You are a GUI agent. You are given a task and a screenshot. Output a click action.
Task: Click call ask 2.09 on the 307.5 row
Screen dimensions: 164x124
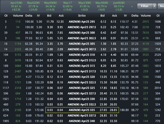[x=60, y=49]
